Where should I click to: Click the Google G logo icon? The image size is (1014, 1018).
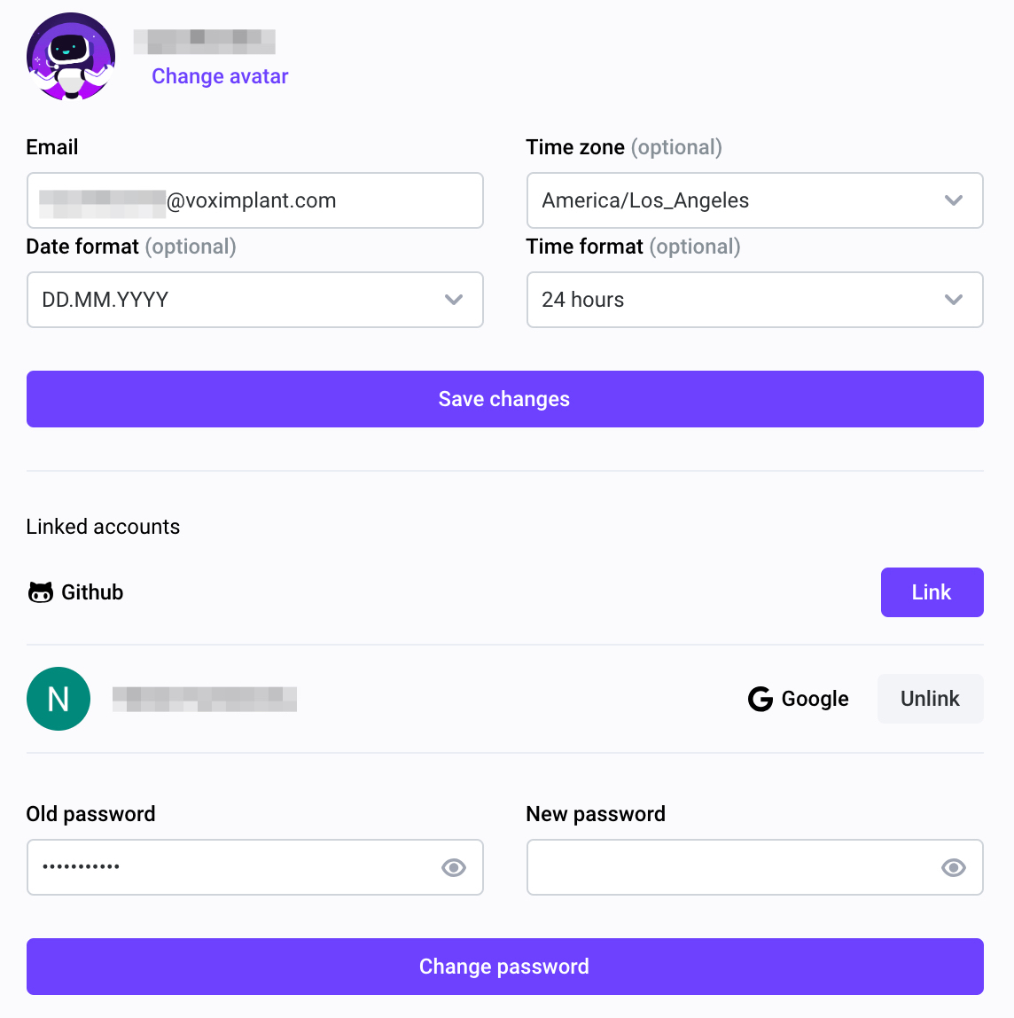point(760,700)
